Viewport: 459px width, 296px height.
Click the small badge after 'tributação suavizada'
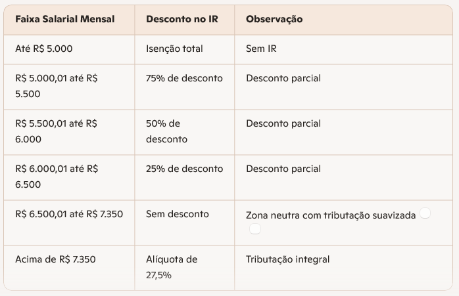(x=425, y=213)
